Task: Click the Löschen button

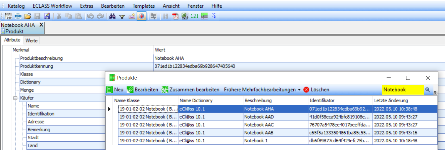Action: tap(316, 90)
